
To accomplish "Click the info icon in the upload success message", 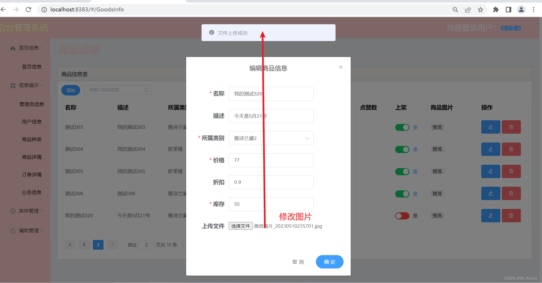I will pyautogui.click(x=211, y=32).
